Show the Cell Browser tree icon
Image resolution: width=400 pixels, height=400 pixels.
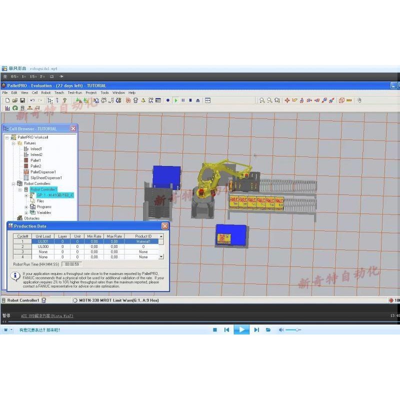50,100
